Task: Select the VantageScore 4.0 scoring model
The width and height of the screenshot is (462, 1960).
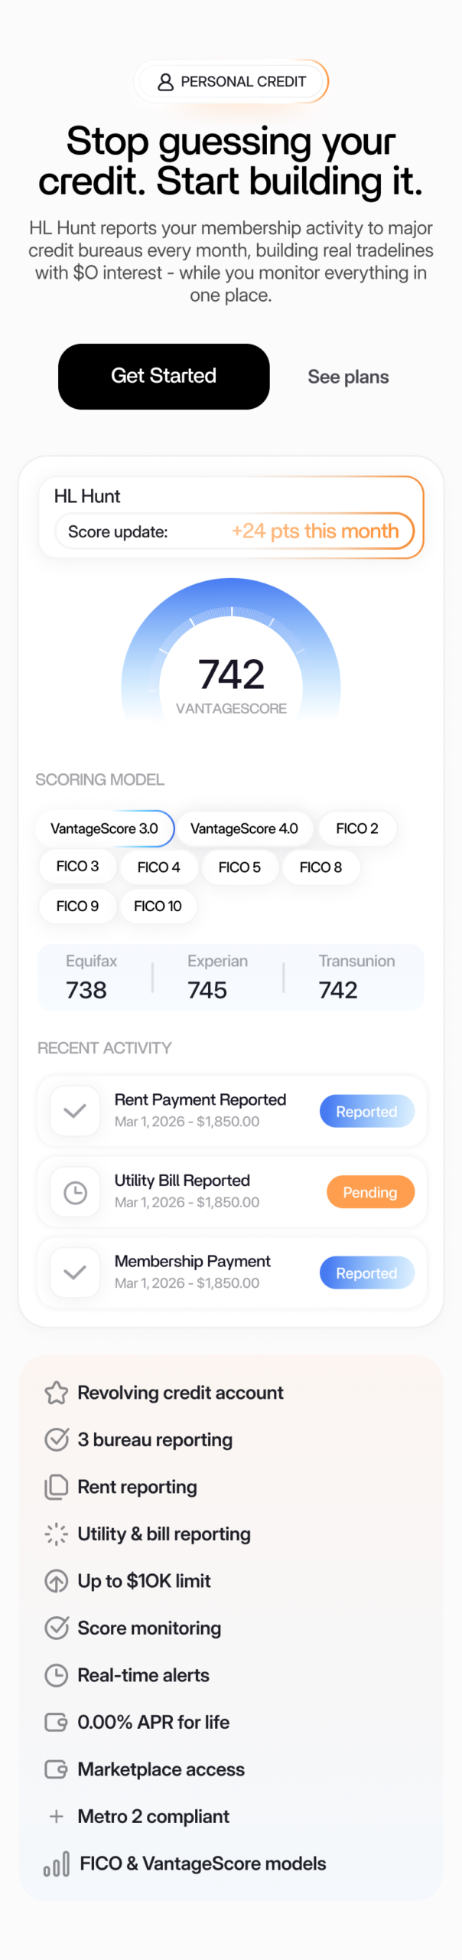Action: (244, 828)
